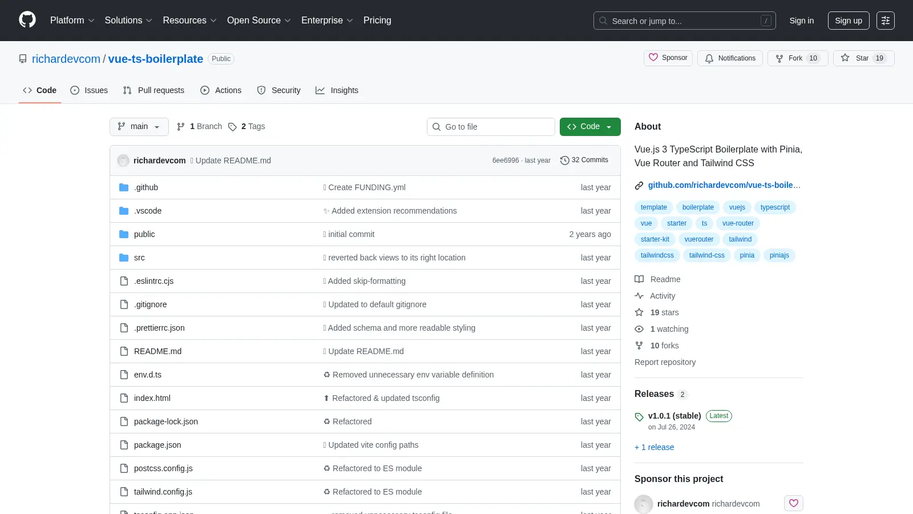Open the .prettierrc.json file
Viewport: 913px width, 514px height.
(159, 328)
